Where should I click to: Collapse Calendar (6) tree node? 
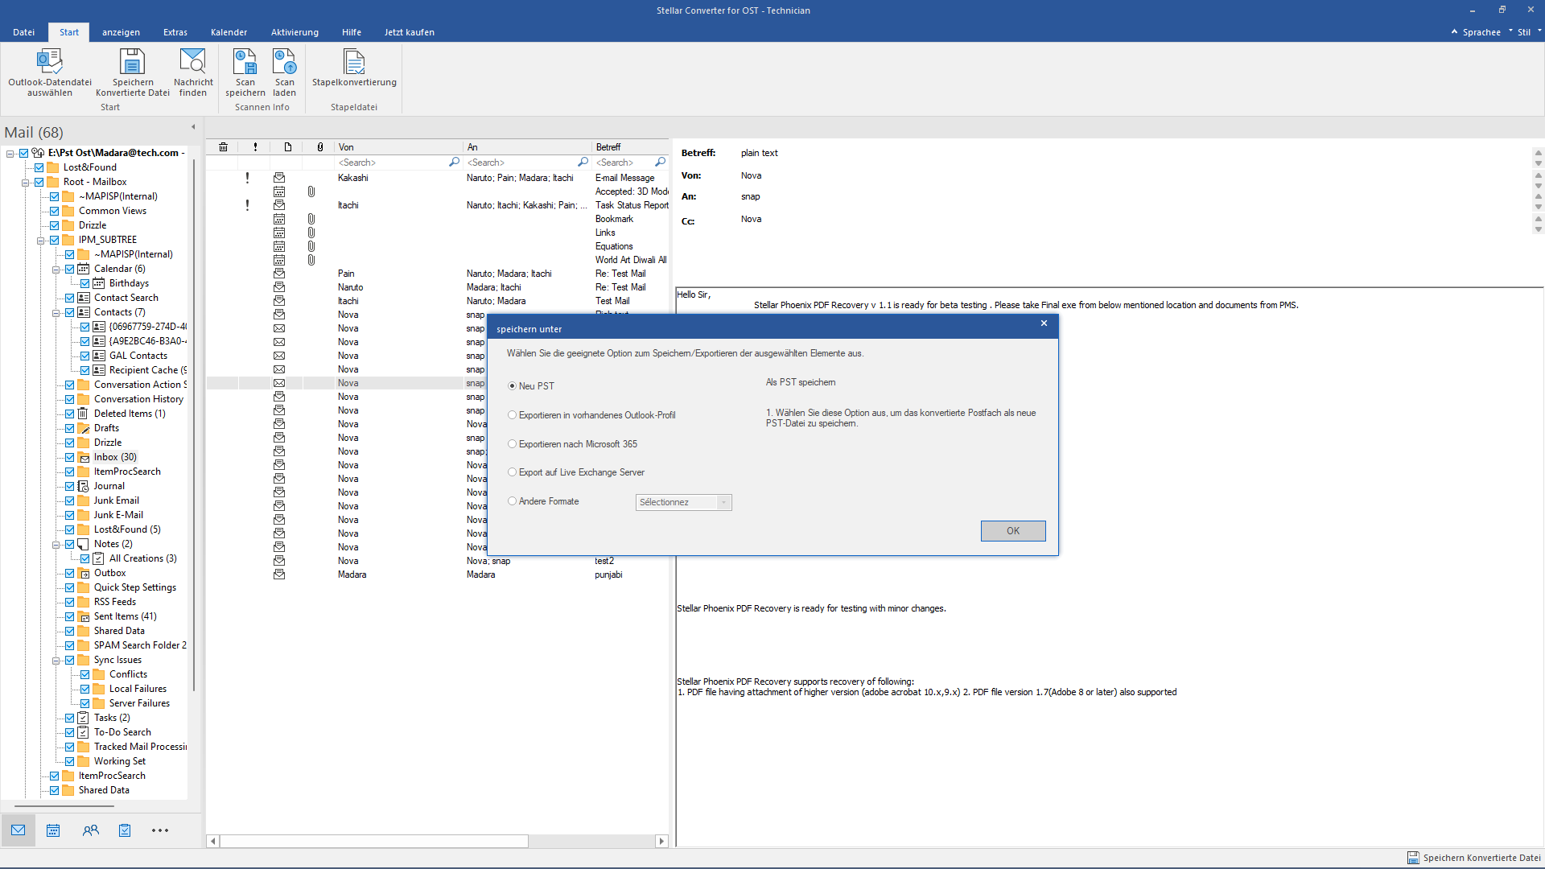point(56,269)
